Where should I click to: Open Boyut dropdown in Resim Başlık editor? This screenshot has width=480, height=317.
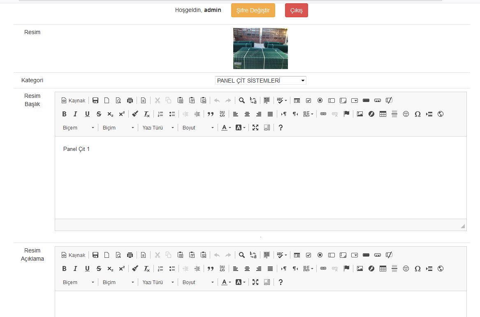coord(198,127)
